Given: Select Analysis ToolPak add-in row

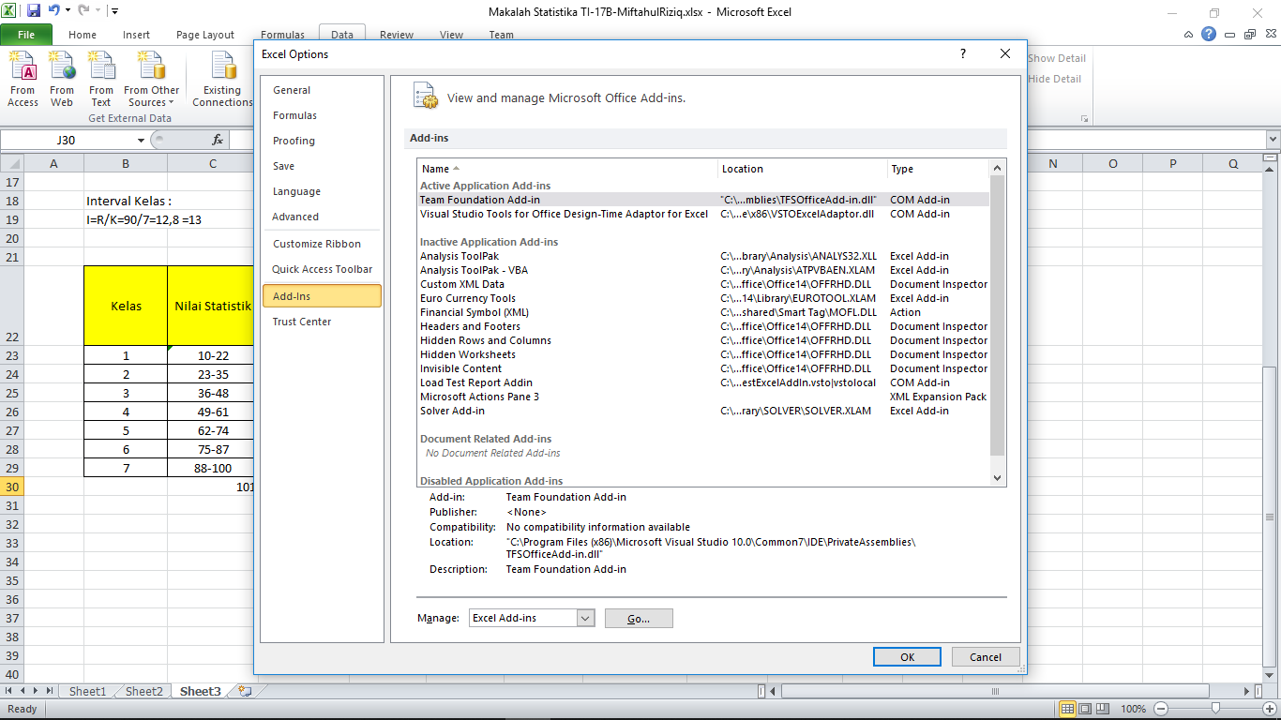Looking at the screenshot, I should click(x=703, y=256).
